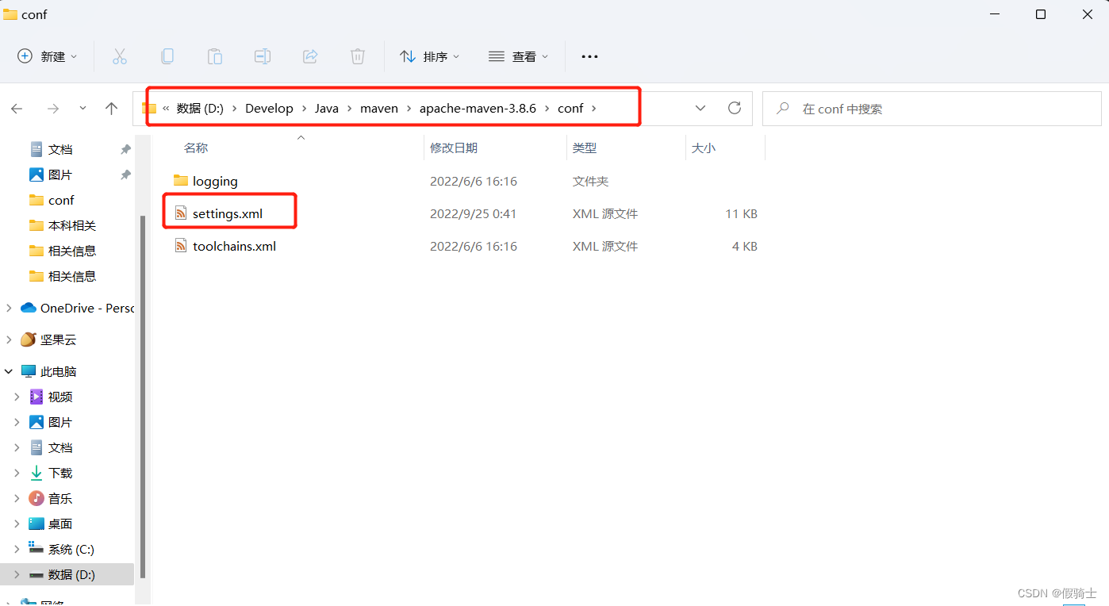Viewport: 1109px width, 606px height.
Task: Expand the 下载 tree node
Action: click(x=17, y=473)
